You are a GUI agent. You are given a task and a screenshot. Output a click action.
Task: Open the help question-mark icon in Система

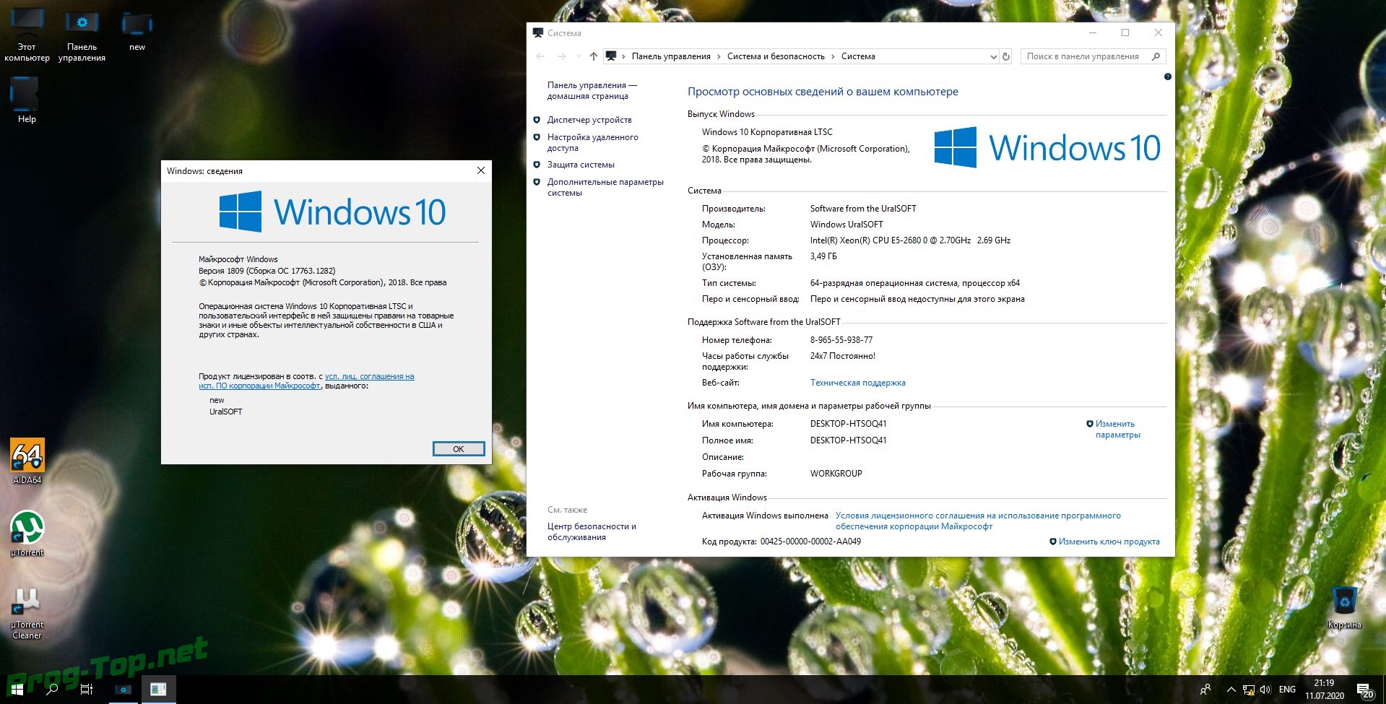[1167, 77]
